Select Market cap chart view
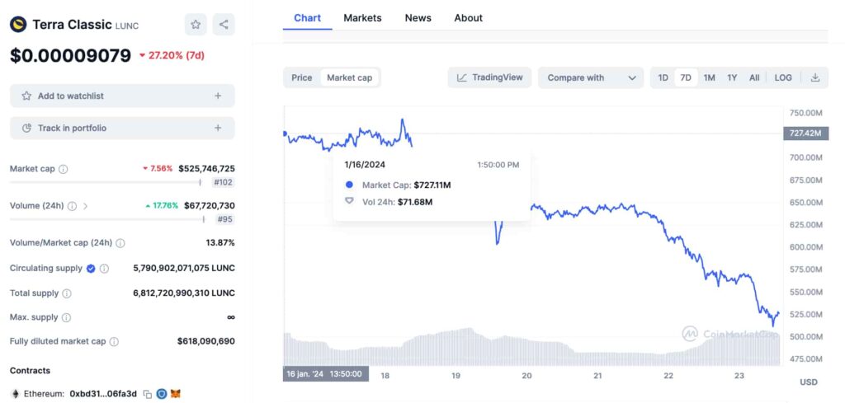This screenshot has height=403, width=845. coord(349,77)
